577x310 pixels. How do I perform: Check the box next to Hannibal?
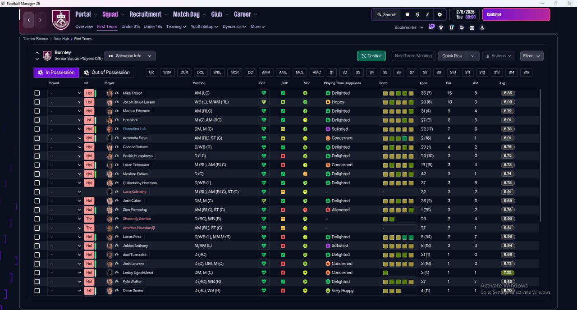coord(37,120)
